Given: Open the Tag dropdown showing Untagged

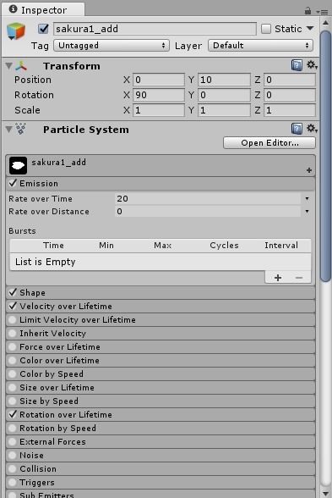Looking at the screenshot, I should coord(112,46).
